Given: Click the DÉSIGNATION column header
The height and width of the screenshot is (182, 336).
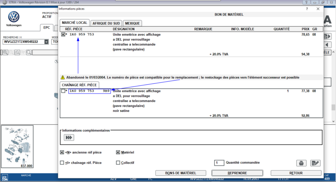Looking at the screenshot, I should tap(124, 29).
